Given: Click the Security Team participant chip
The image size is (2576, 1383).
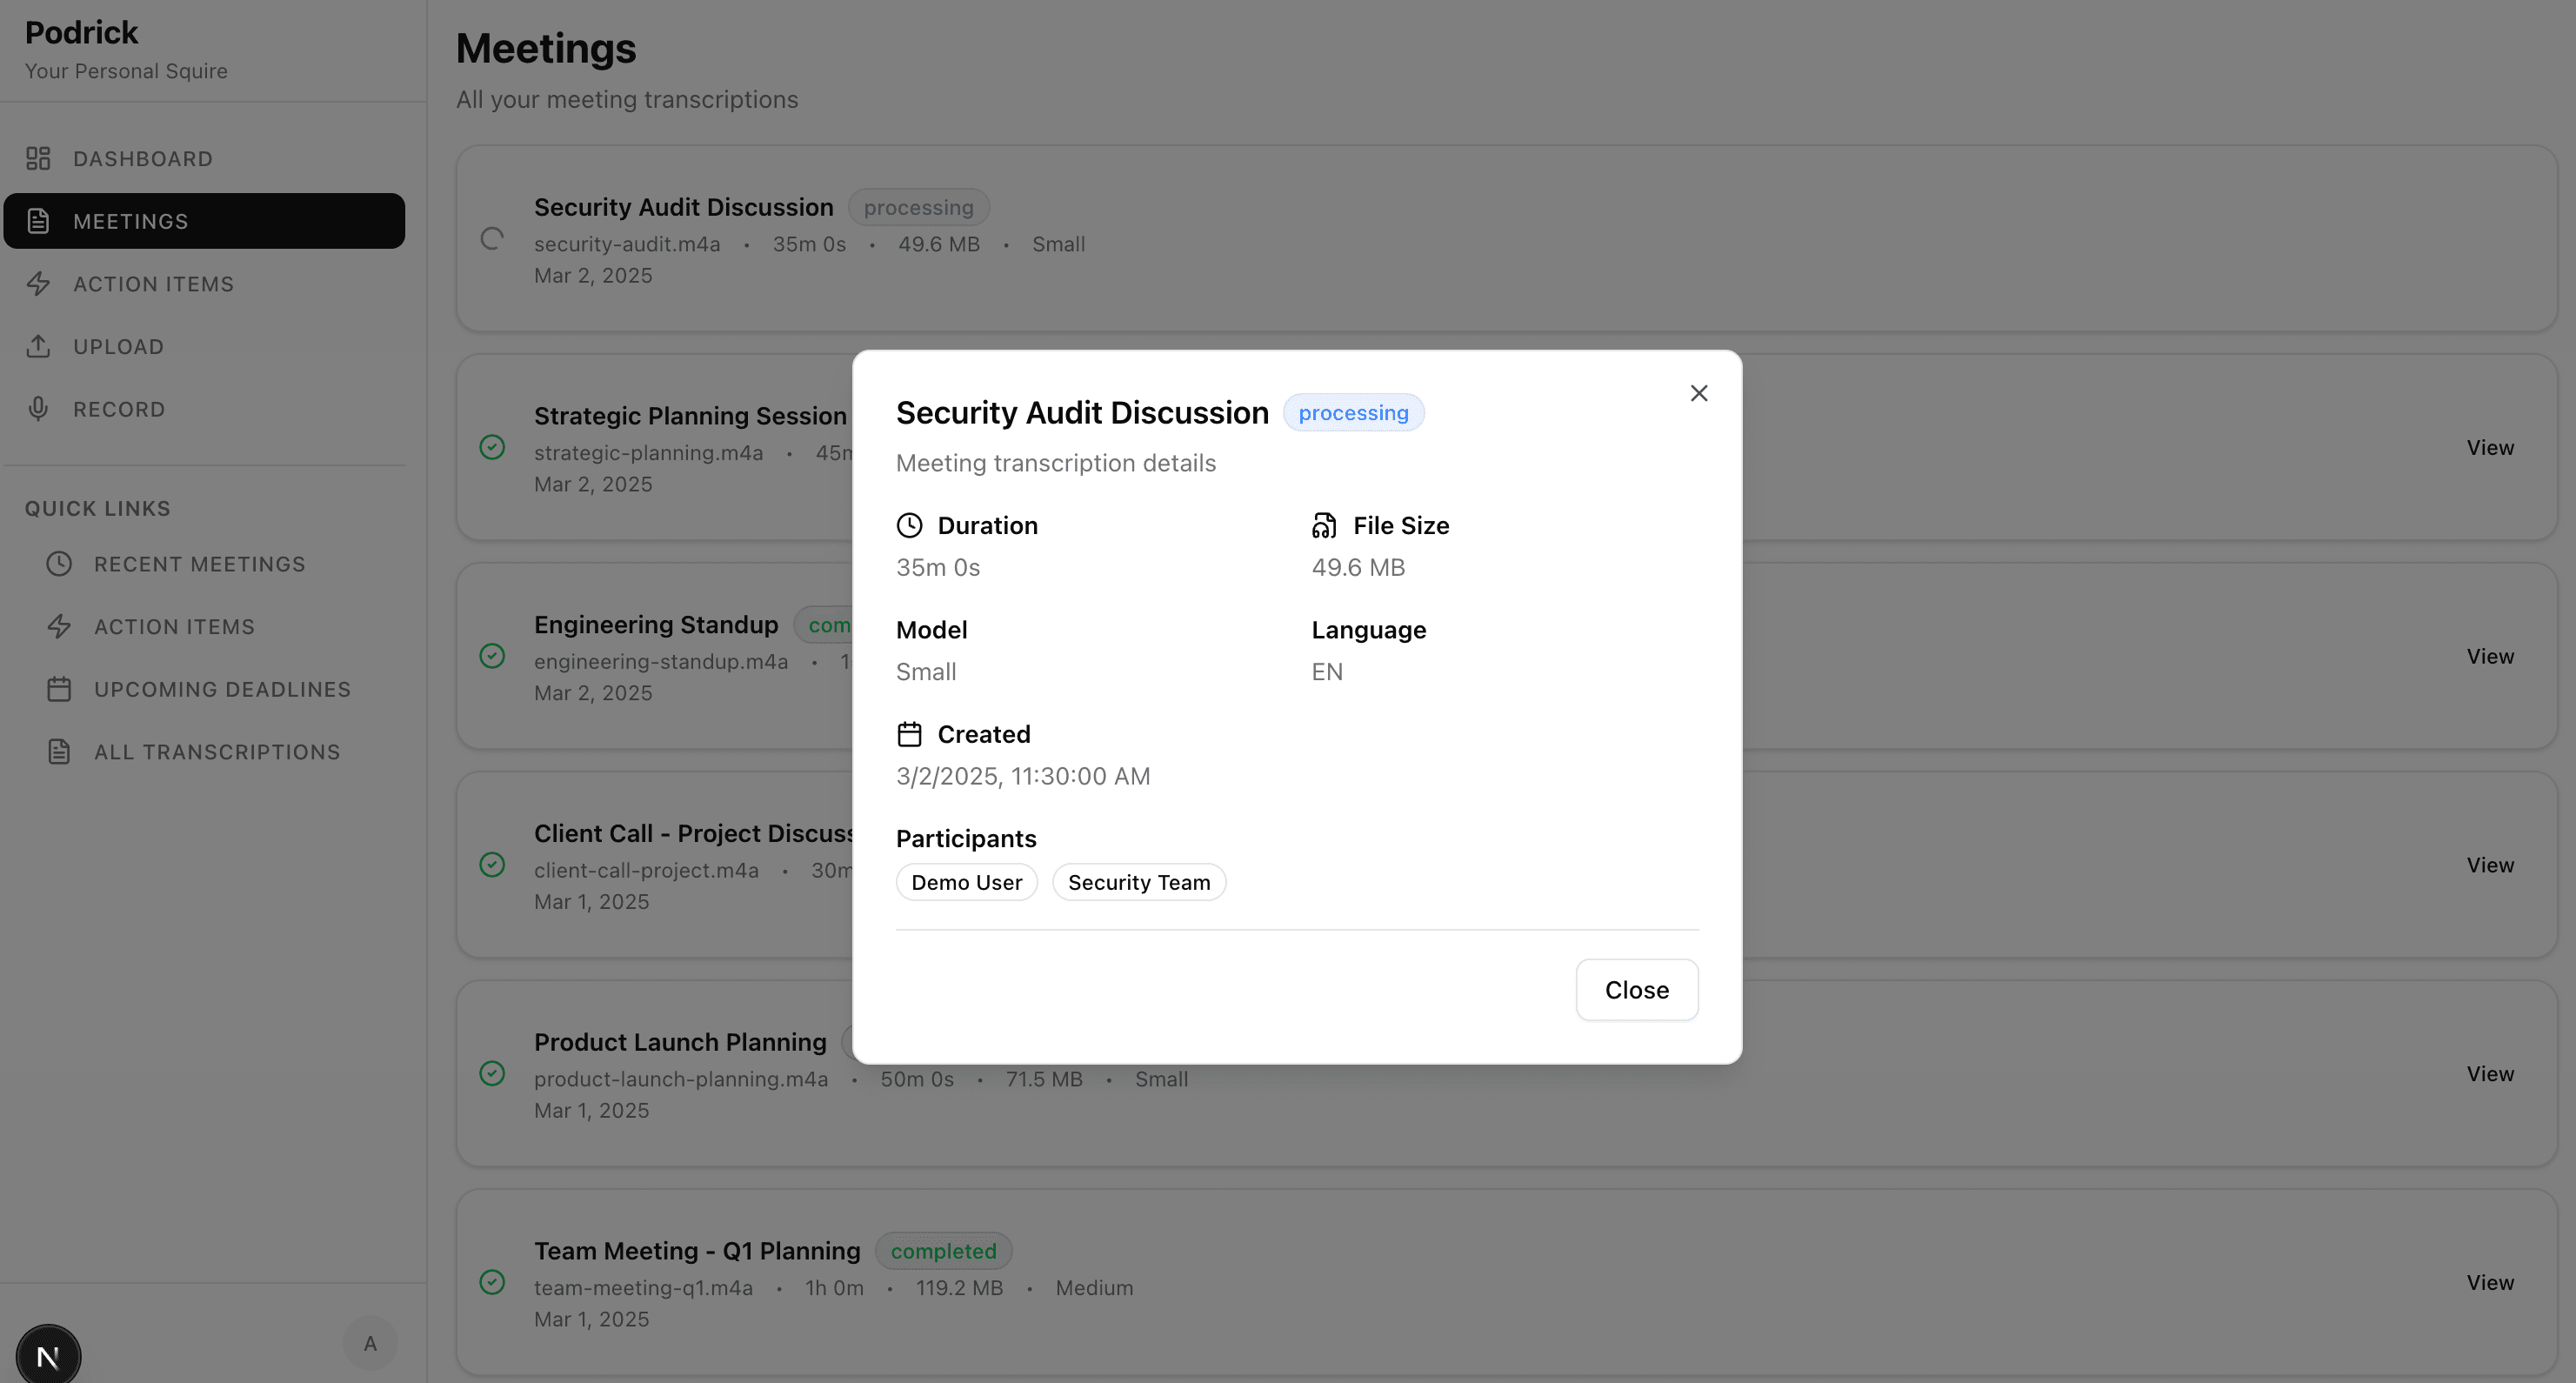Looking at the screenshot, I should (1139, 882).
